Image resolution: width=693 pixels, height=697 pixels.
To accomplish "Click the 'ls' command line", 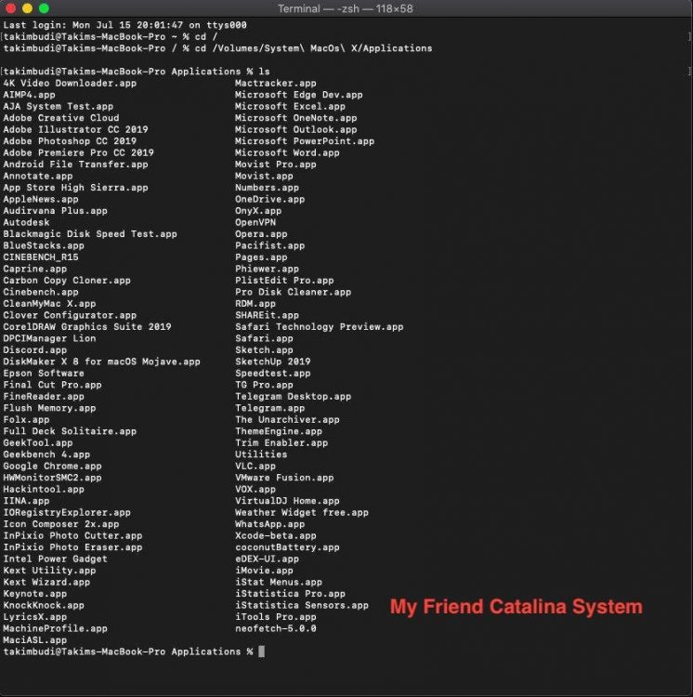I will 137,72.
